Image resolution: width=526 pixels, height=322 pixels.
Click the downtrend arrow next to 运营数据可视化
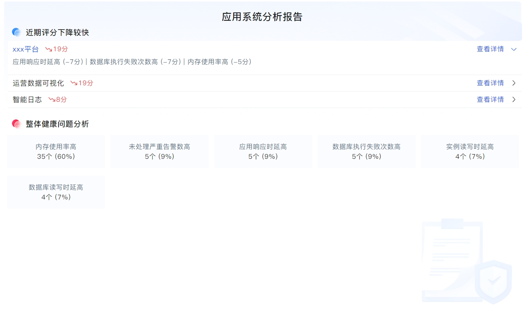(x=73, y=83)
